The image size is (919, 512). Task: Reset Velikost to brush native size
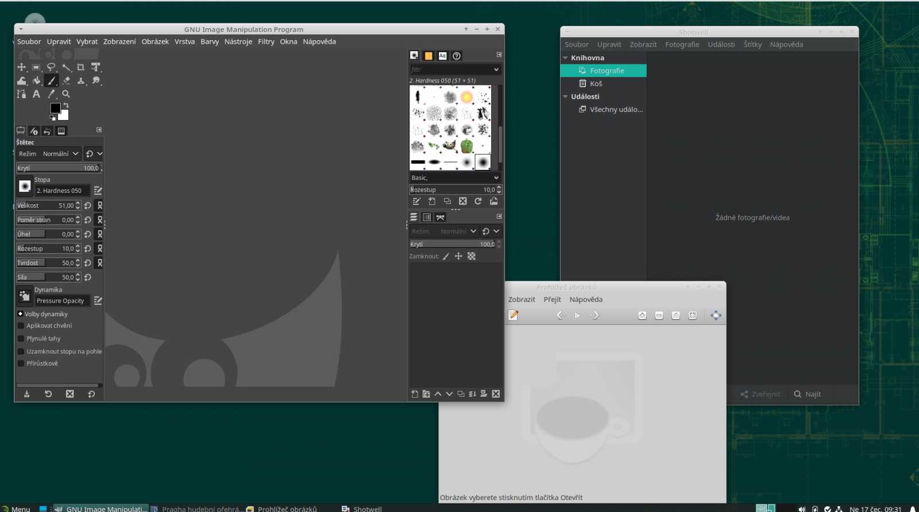click(x=87, y=205)
